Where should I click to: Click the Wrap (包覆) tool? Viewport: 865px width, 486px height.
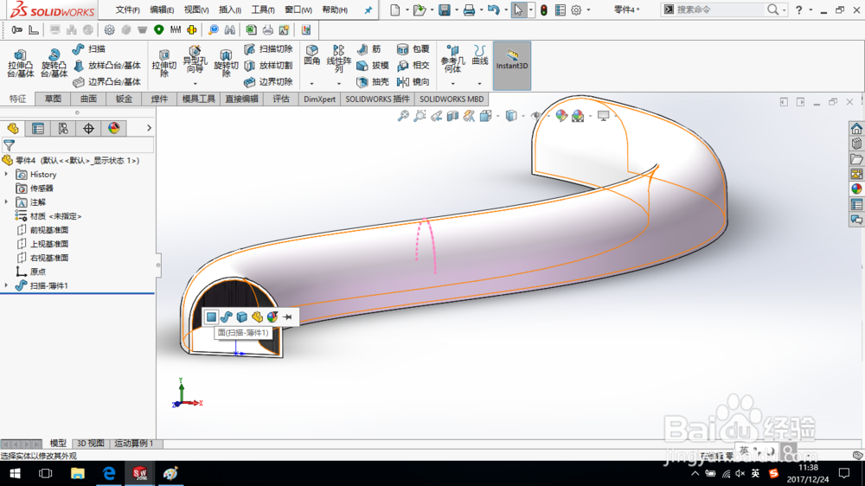point(413,49)
